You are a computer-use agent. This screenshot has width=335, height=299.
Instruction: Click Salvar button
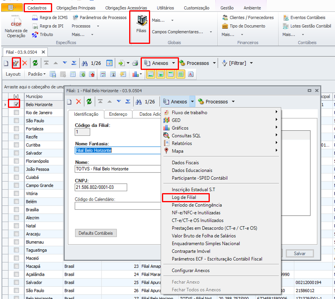pos(299,254)
